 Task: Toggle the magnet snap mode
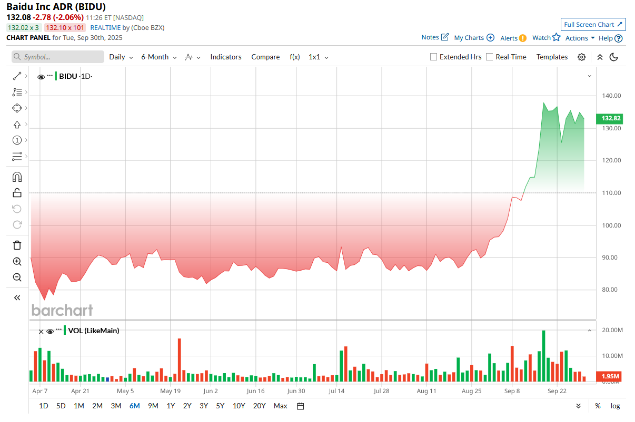click(x=17, y=177)
